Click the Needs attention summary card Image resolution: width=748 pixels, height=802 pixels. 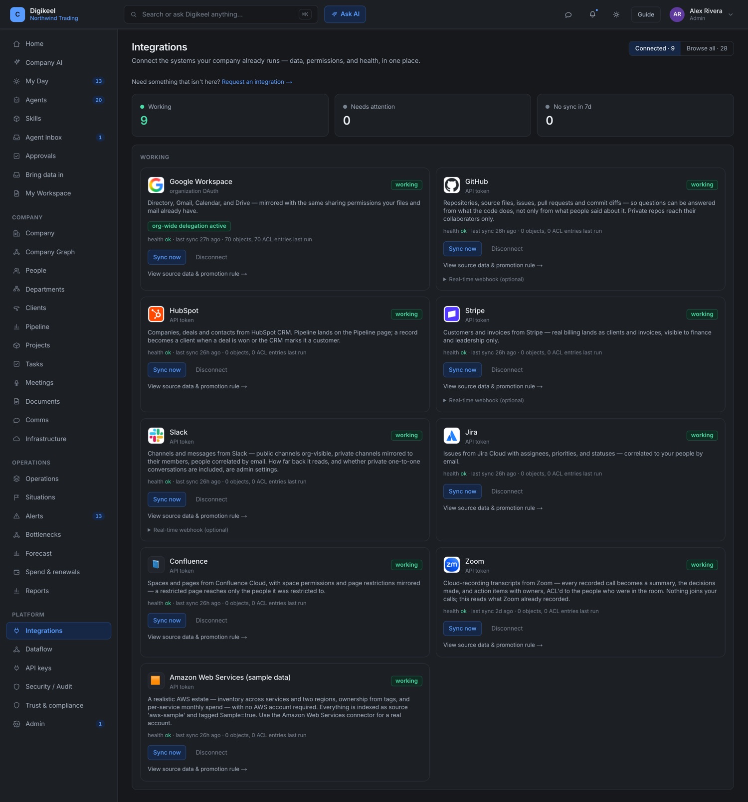433,115
